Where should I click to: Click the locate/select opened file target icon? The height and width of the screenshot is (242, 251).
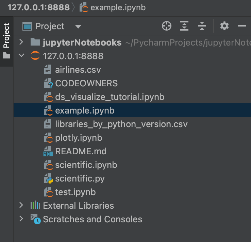tap(166, 26)
